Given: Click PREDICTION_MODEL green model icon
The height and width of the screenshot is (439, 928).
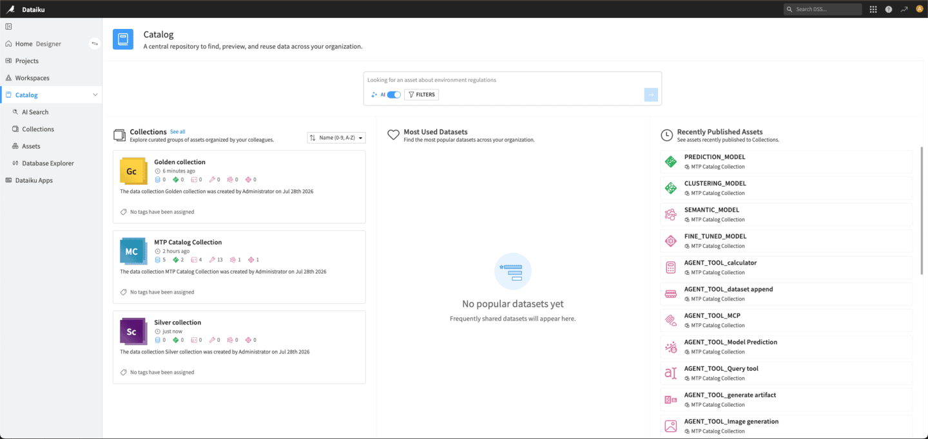Looking at the screenshot, I should pos(671,162).
